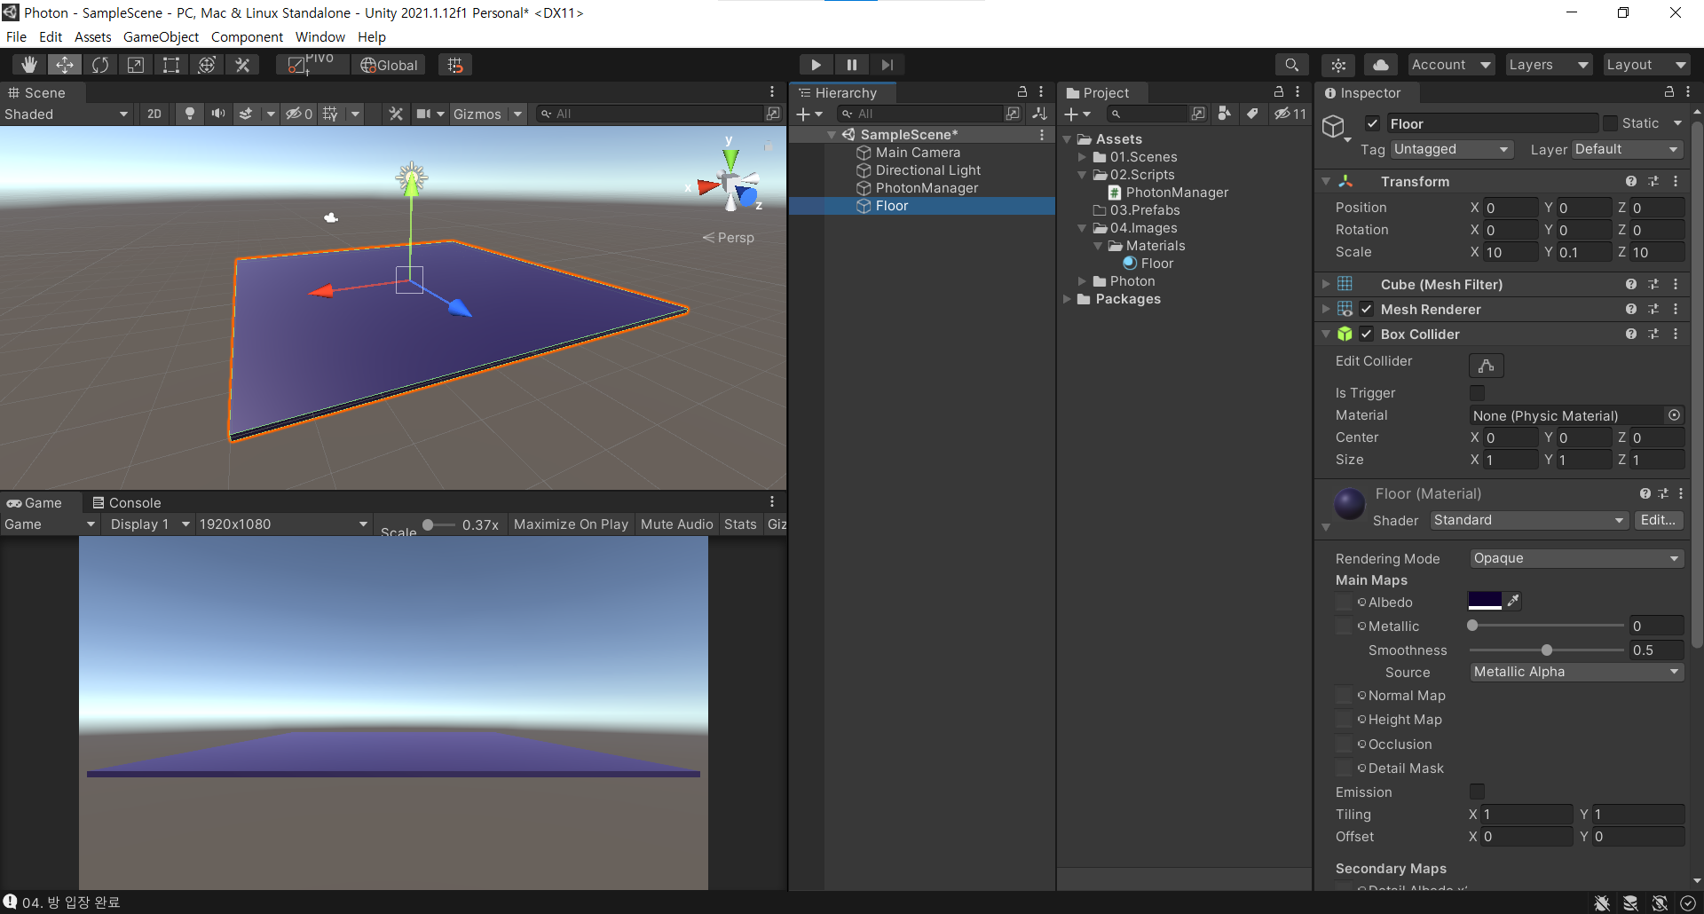This screenshot has width=1704, height=914.
Task: Open the Shaded draw mode dropdown
Action: click(67, 114)
